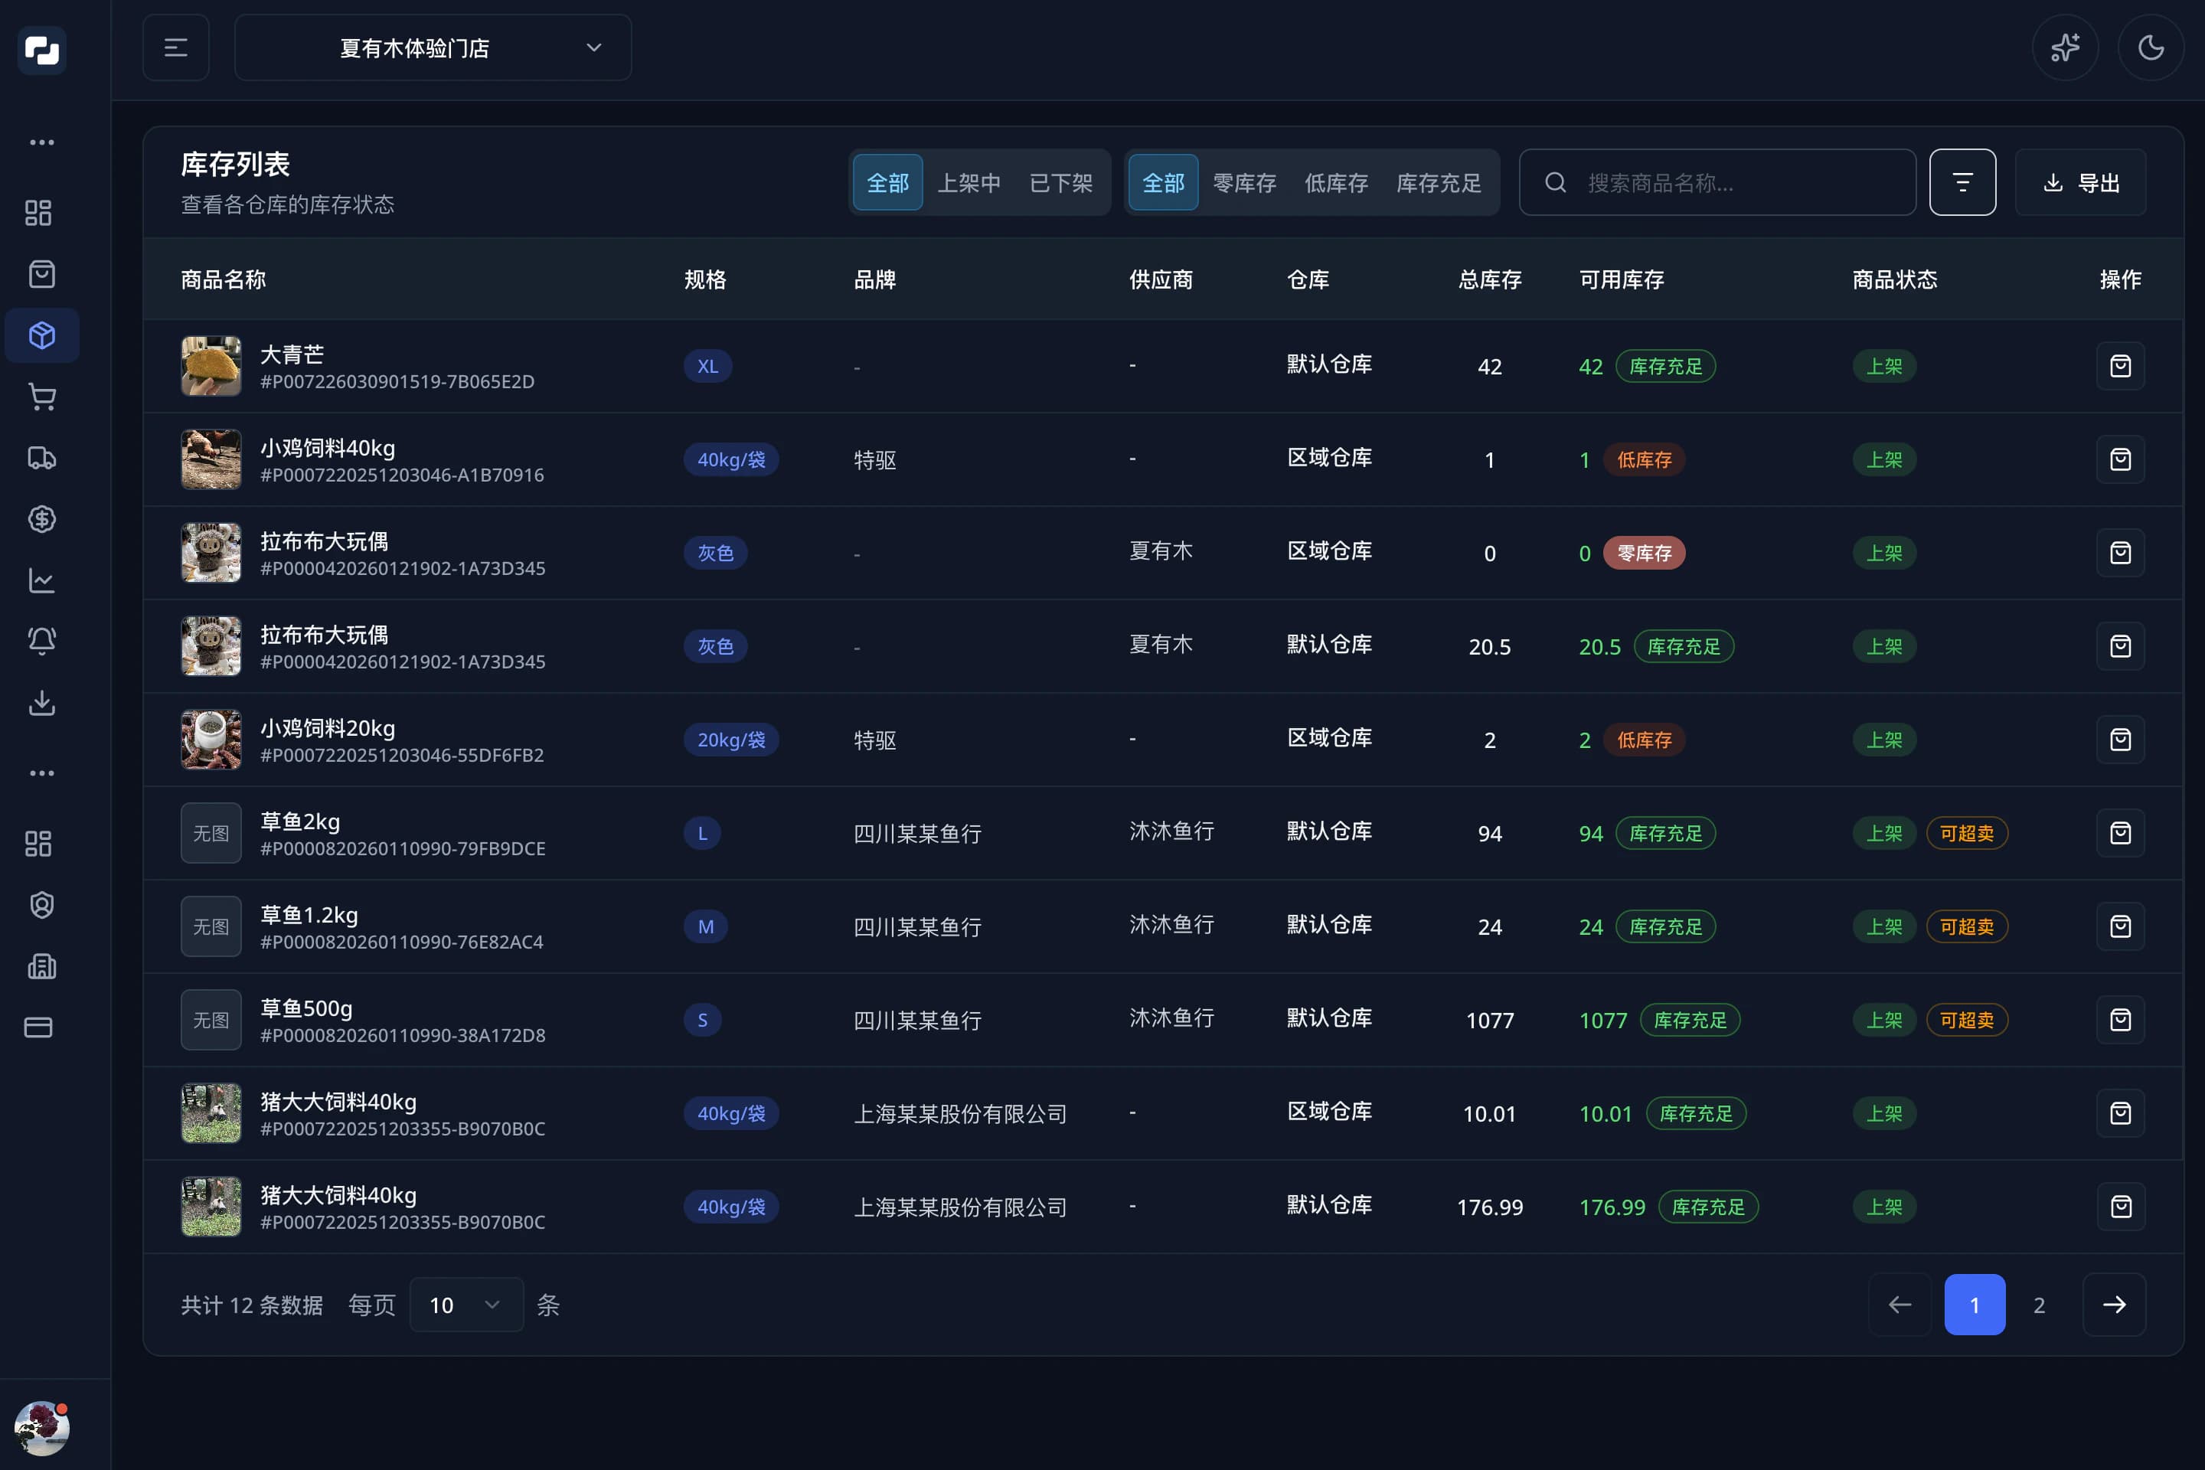Open the line chart analytics icon
The image size is (2205, 1470).
[41, 580]
